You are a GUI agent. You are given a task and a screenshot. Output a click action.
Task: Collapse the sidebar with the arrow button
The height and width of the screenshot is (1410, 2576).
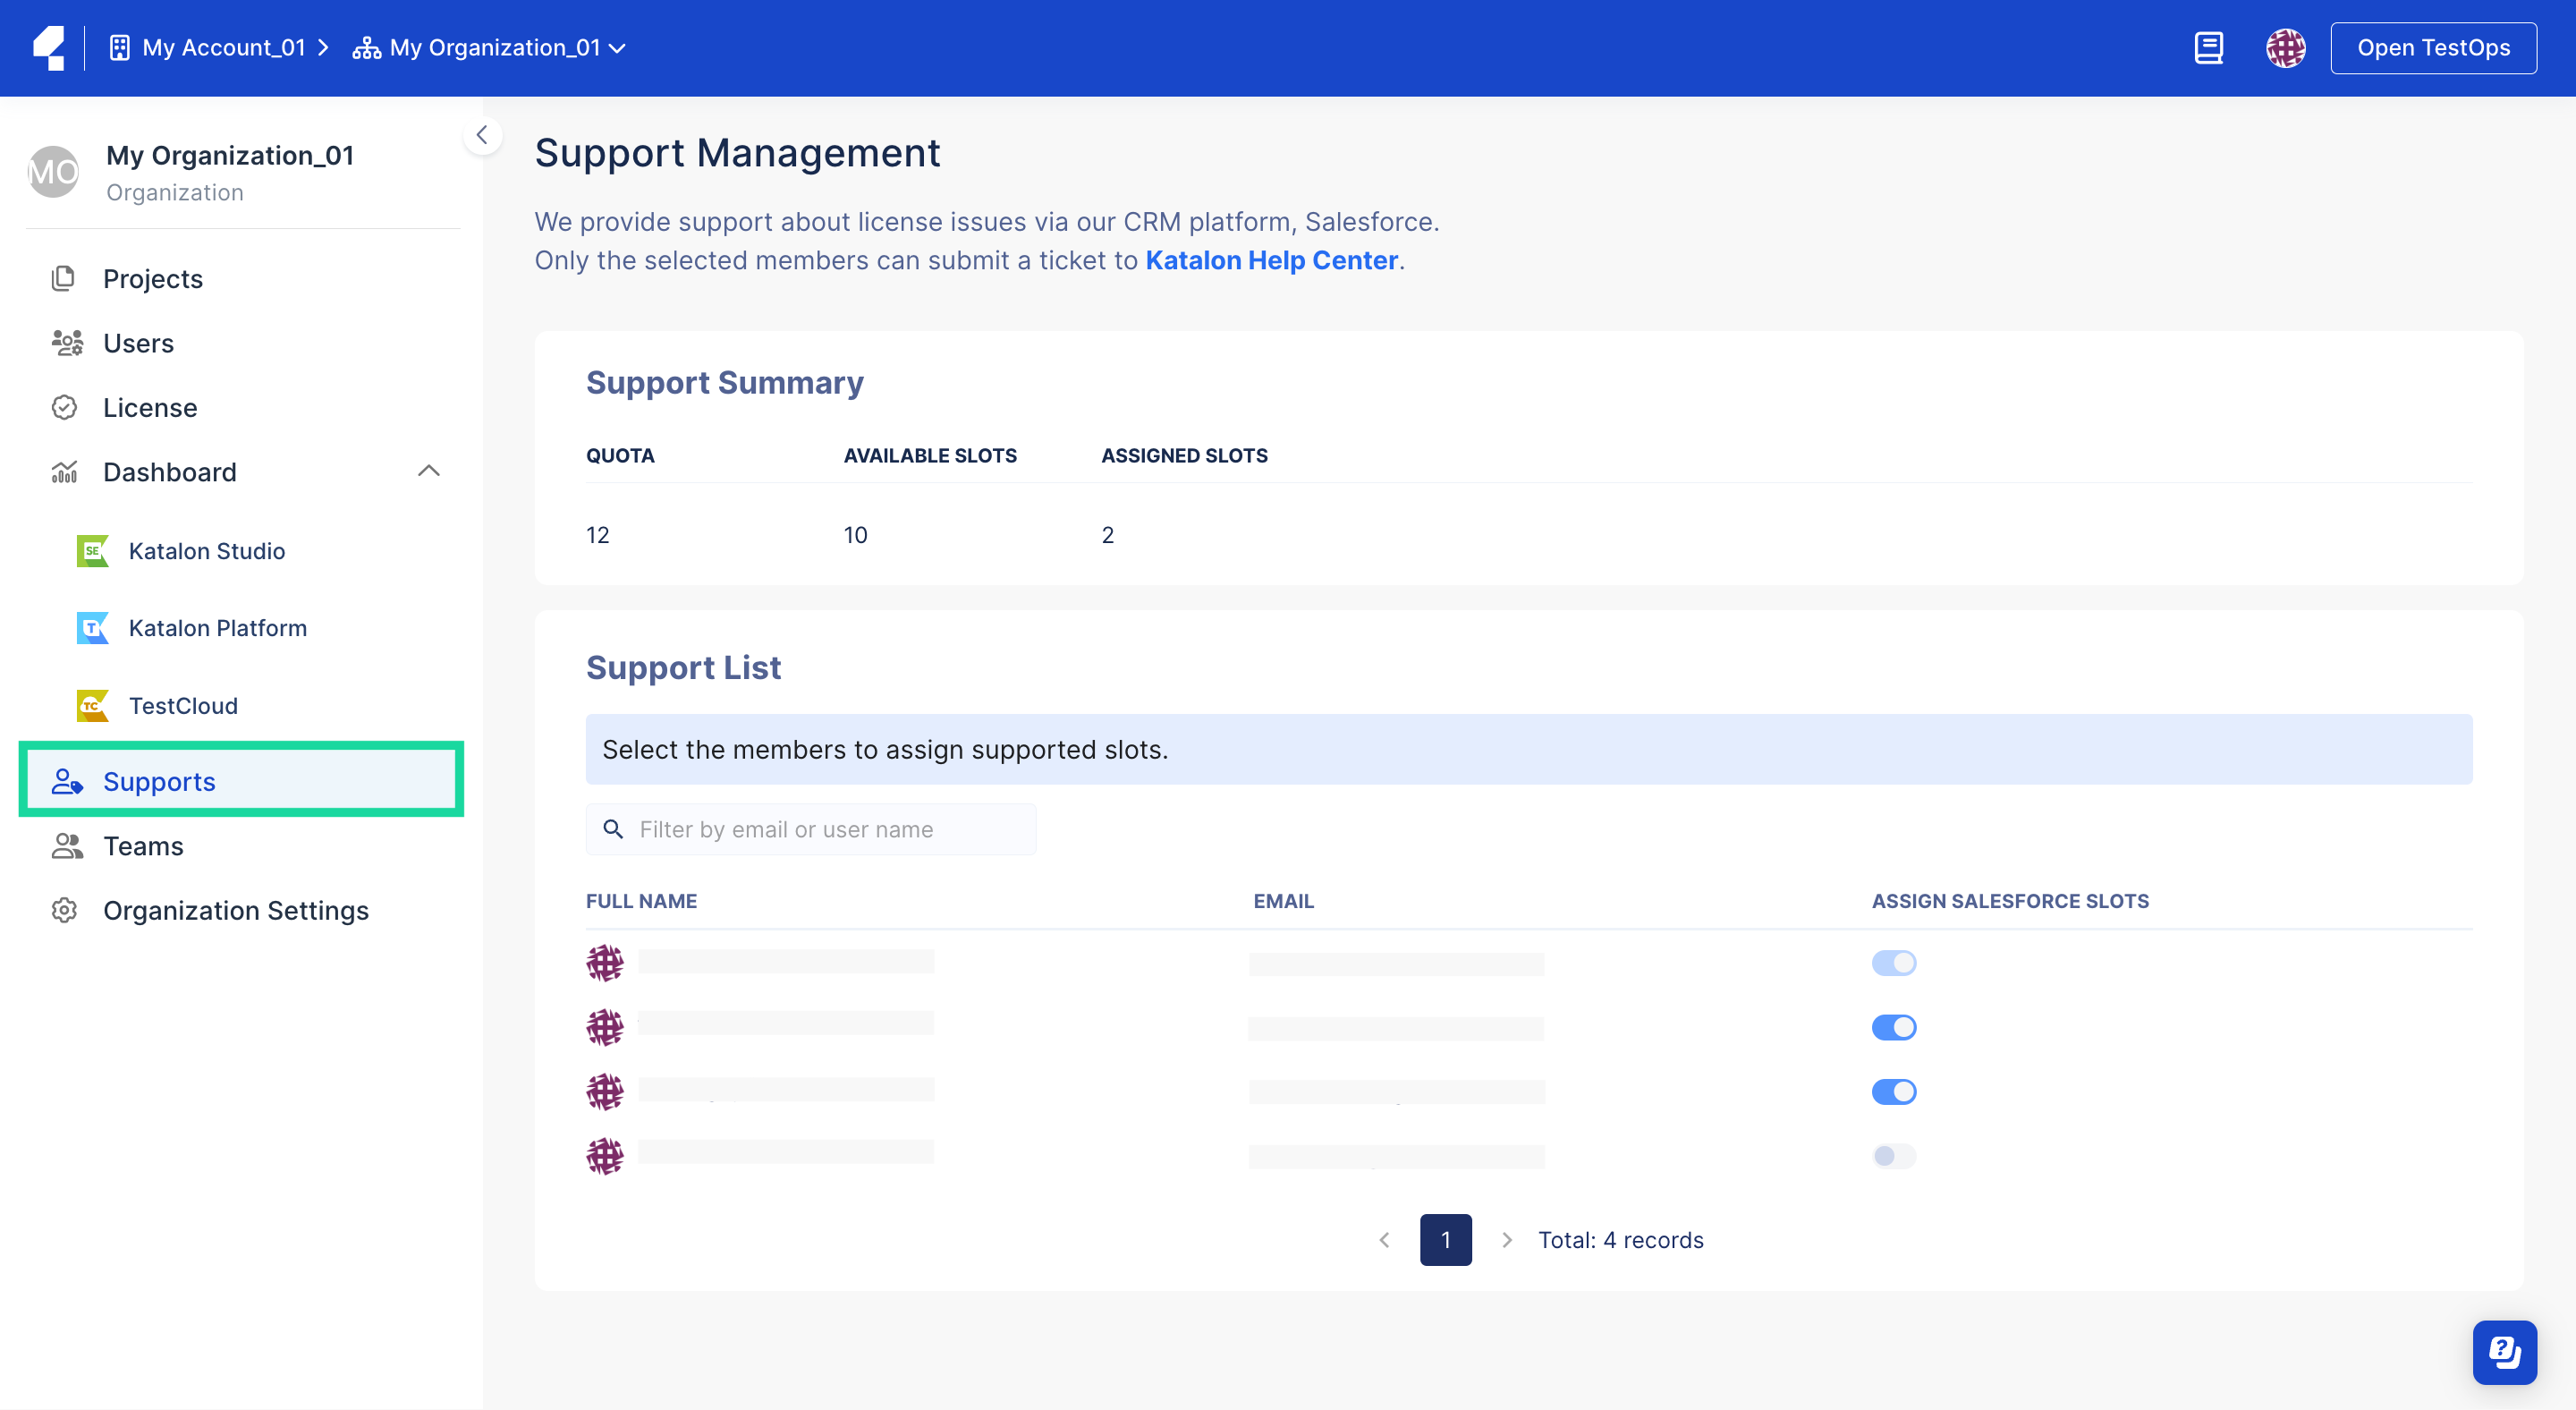pos(482,135)
